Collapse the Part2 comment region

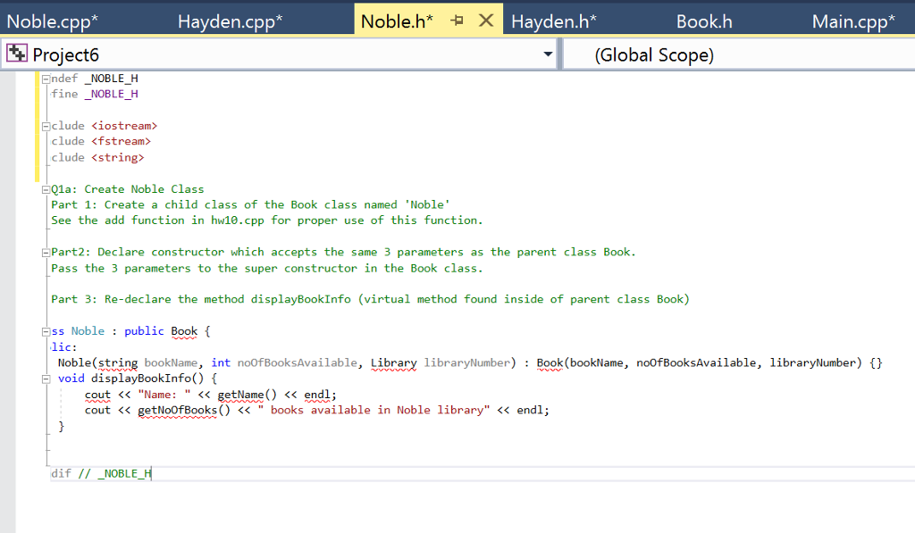tap(45, 251)
